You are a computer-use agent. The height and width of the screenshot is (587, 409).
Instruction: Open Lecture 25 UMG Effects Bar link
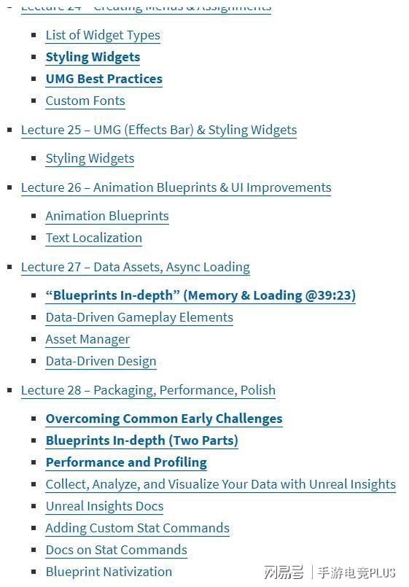click(x=159, y=130)
